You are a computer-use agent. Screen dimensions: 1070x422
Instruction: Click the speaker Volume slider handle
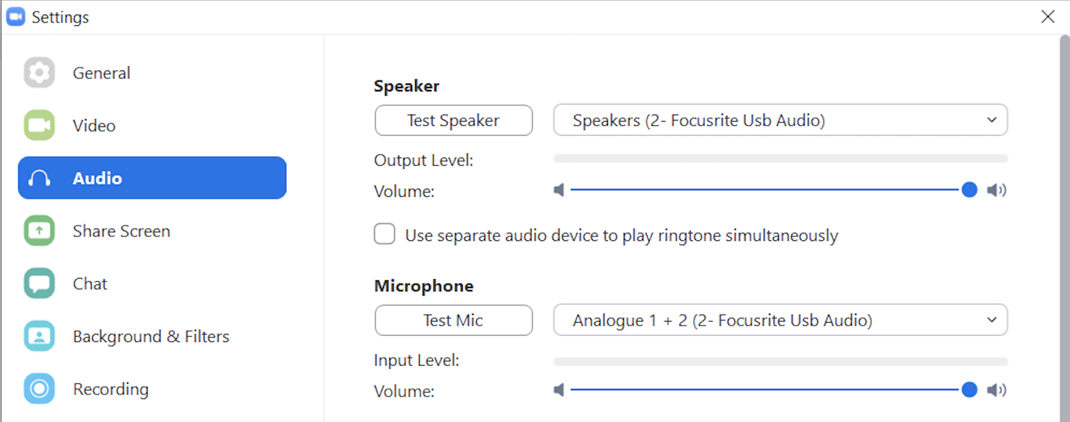969,190
